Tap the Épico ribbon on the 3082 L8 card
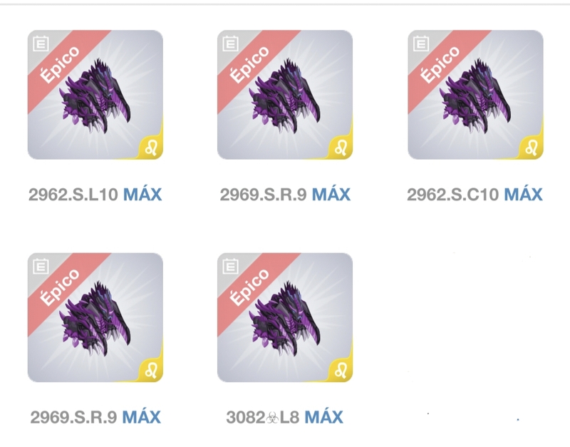Image resolution: width=570 pixels, height=447 pixels. point(252,287)
